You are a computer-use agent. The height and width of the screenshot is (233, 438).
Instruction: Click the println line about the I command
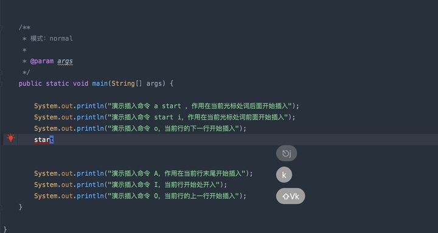click(x=131, y=185)
